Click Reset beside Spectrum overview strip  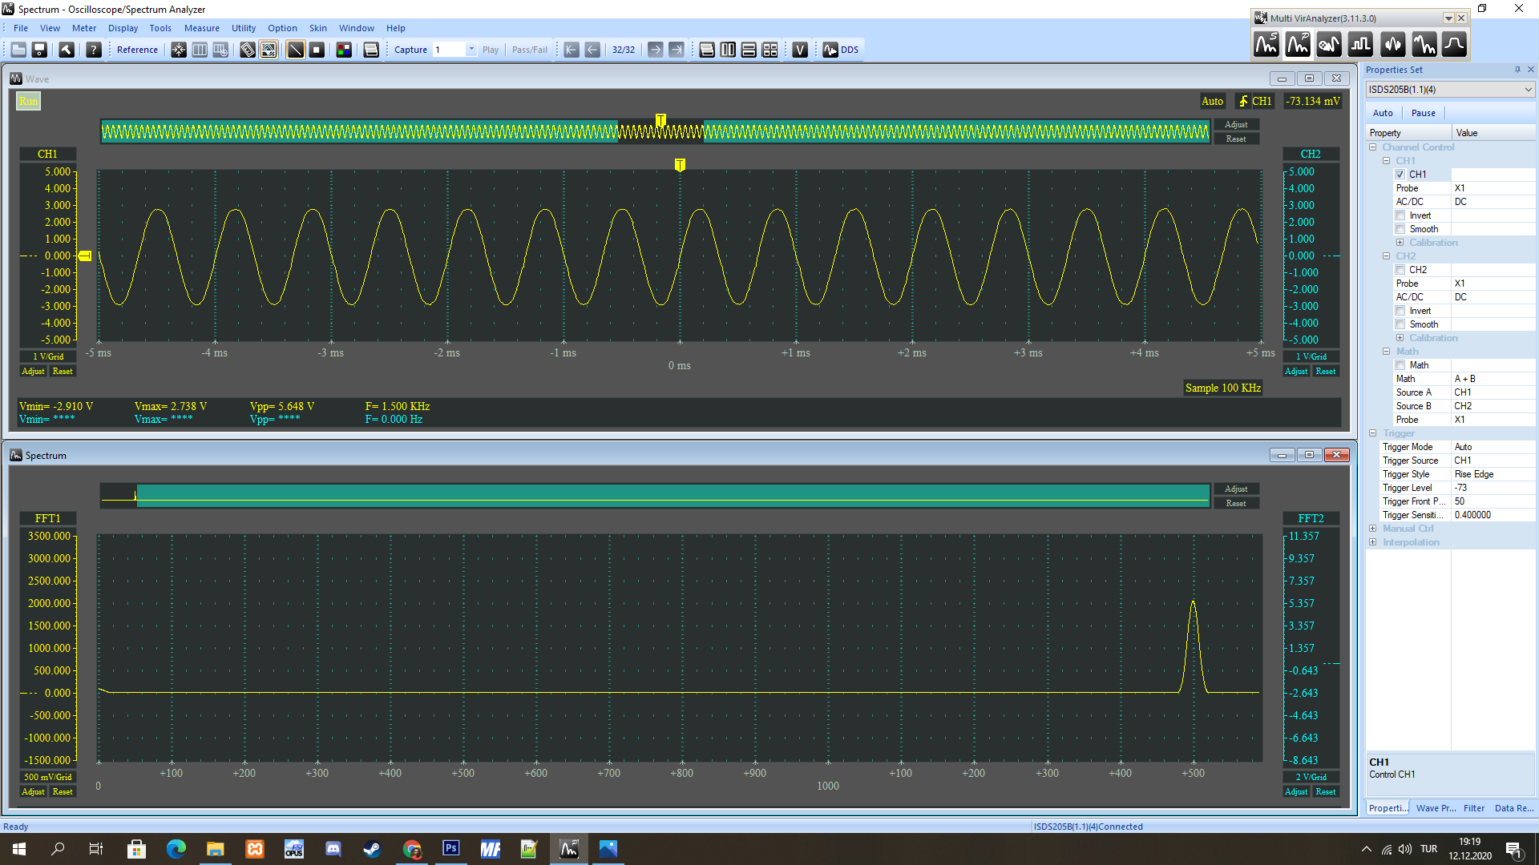[x=1236, y=503]
